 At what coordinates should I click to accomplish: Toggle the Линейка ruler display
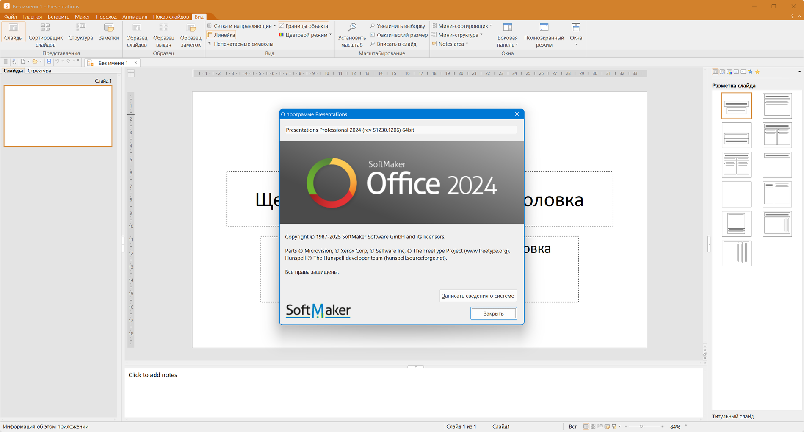(x=221, y=35)
